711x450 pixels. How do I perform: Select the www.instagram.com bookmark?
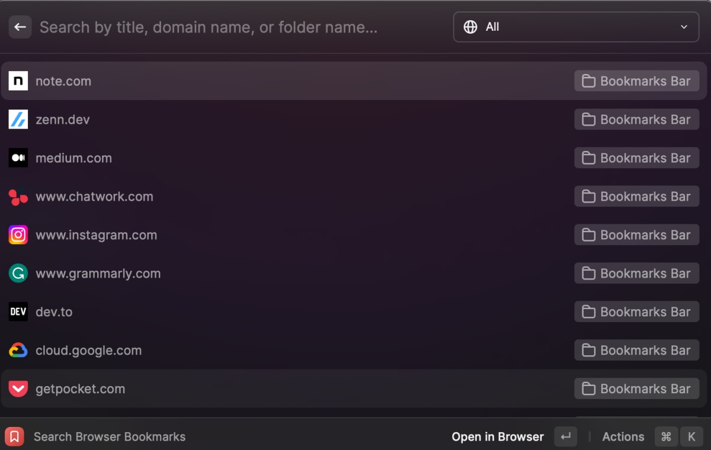coord(354,235)
